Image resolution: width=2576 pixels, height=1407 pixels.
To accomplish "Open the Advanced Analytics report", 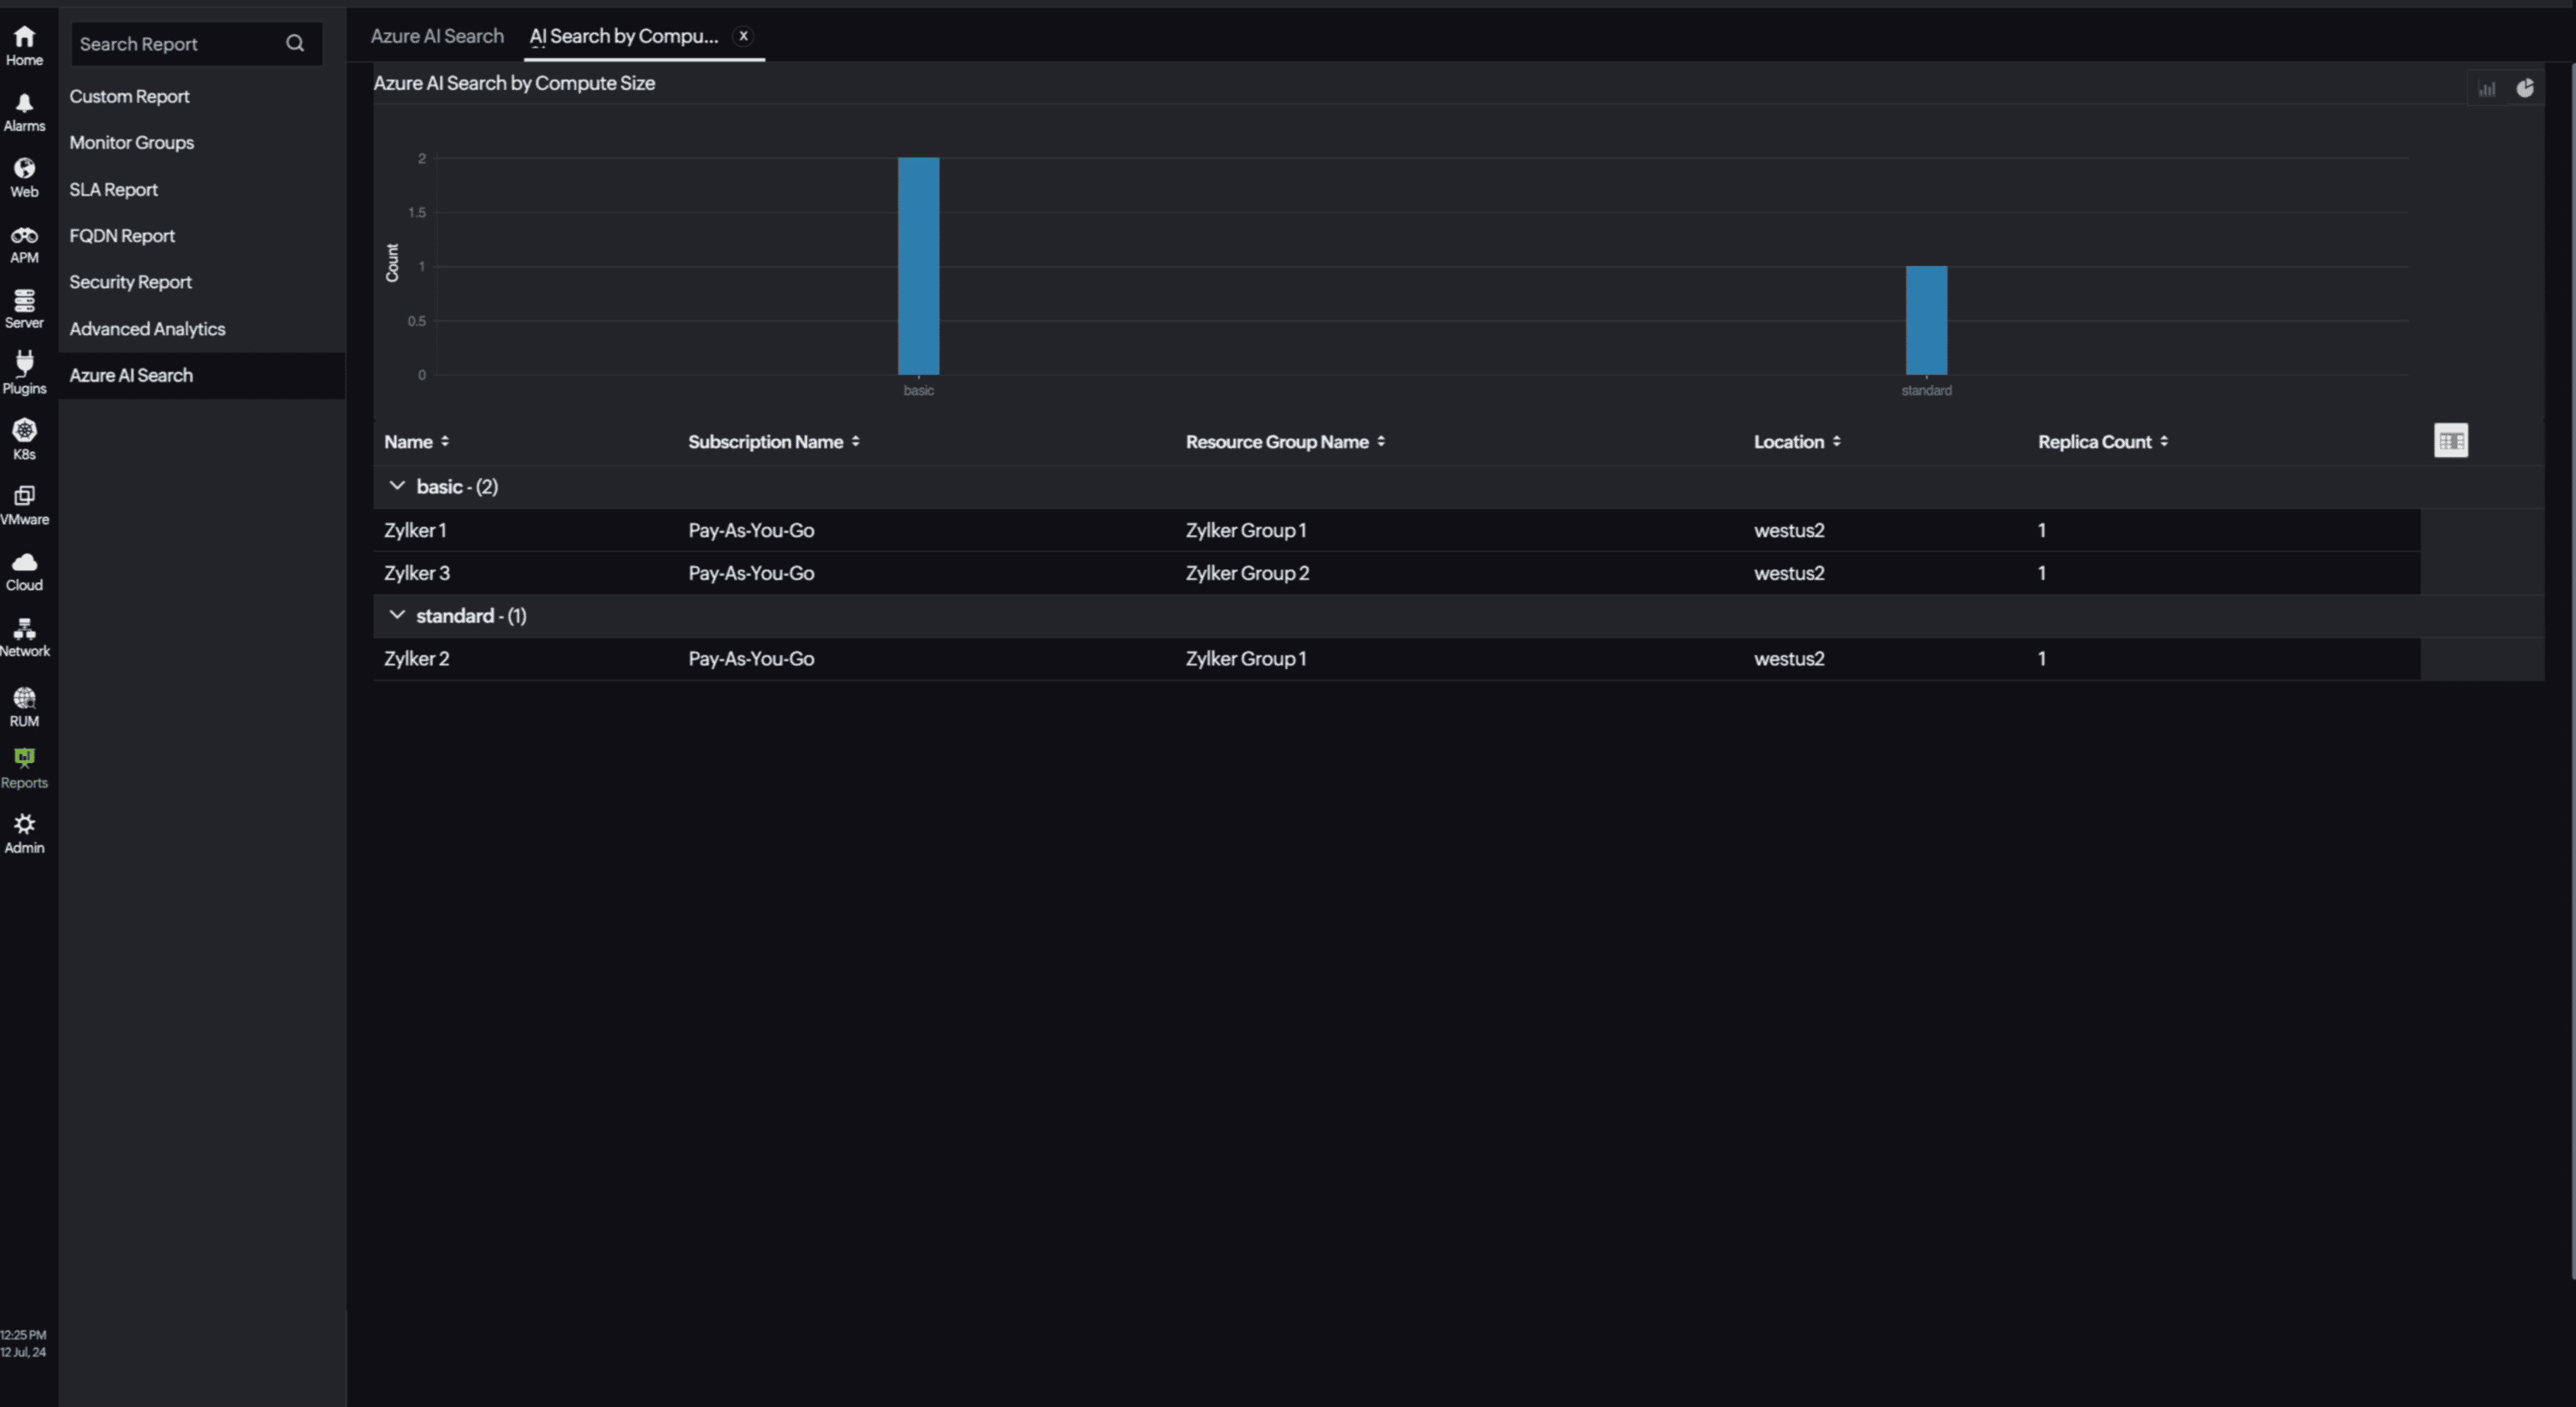I will [147, 328].
